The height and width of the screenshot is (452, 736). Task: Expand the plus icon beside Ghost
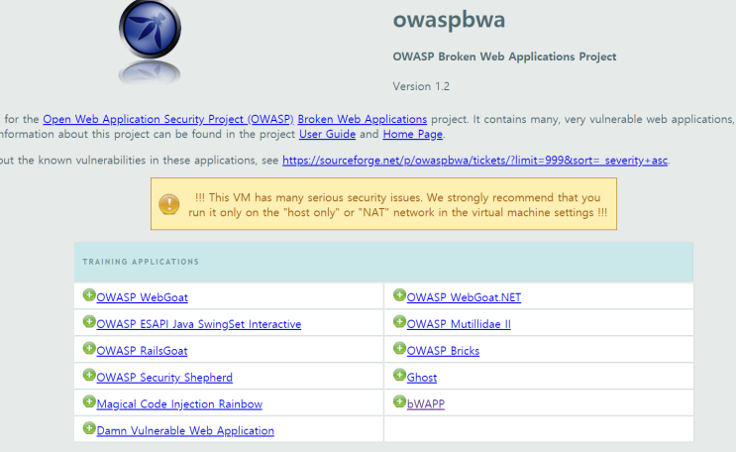point(399,375)
